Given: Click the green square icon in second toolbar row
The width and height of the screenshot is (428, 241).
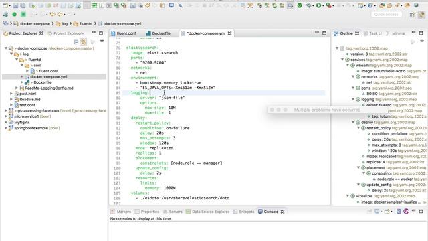Looking at the screenshot, I should (23, 14).
